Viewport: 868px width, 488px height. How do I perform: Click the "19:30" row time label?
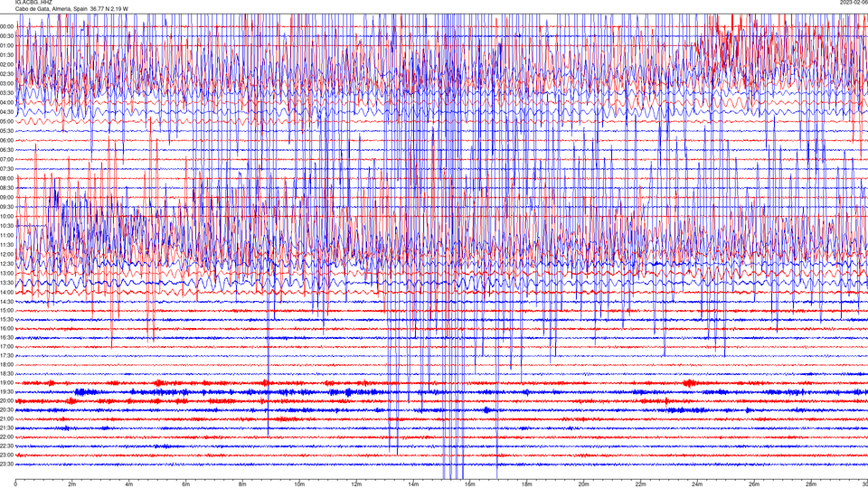[6, 391]
